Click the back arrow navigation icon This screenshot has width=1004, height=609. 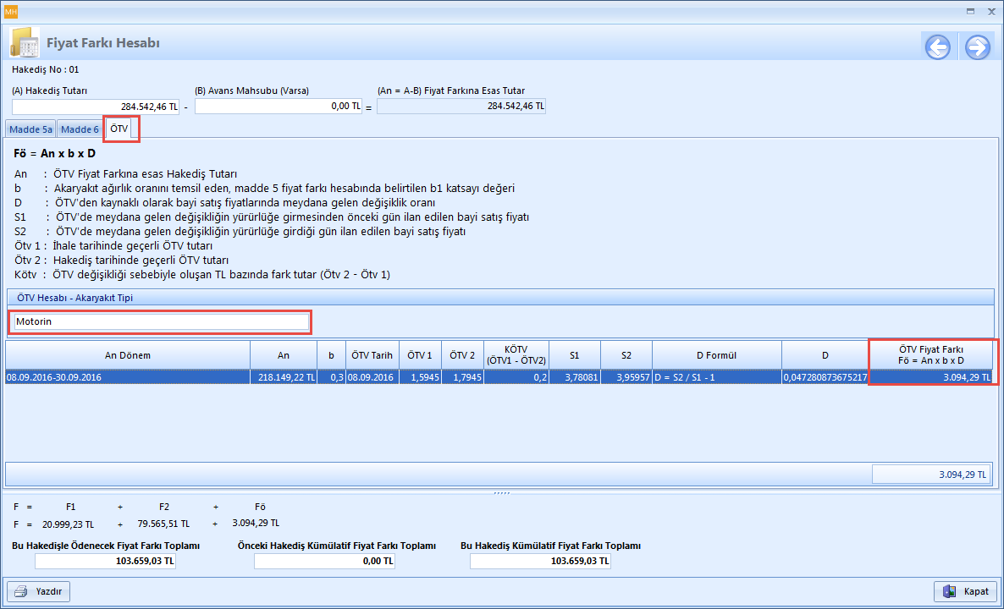click(x=938, y=47)
